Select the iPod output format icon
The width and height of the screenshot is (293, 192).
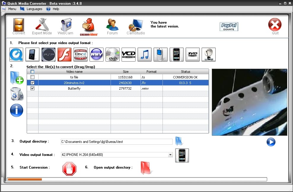click(32, 54)
